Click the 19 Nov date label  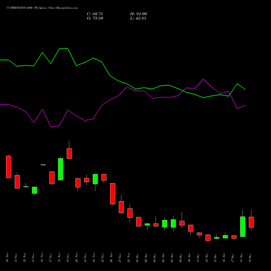pyautogui.click(x=68, y=258)
